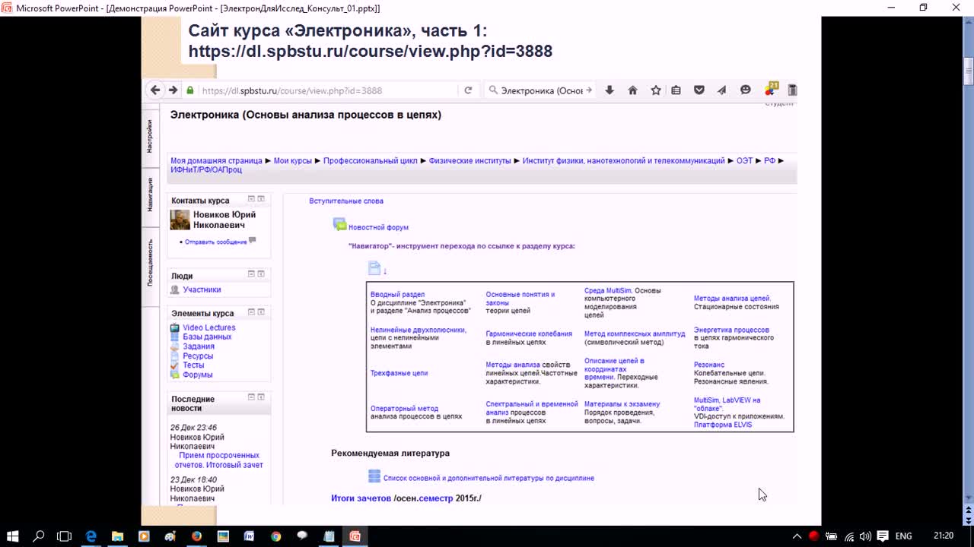
Task: Open 'Моя домашняя страница' breadcrumb
Action: (216, 161)
